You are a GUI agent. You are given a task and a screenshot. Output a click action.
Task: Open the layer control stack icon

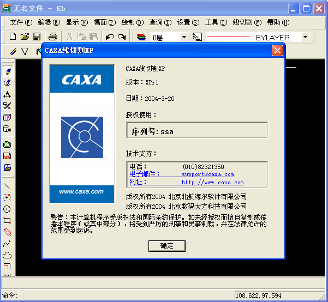pyautogui.click(x=141, y=37)
